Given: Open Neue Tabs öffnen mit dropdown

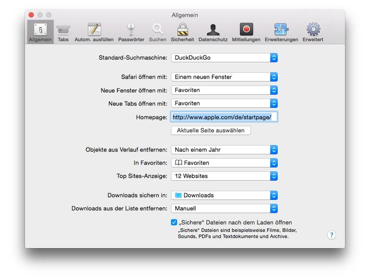Looking at the screenshot, I should point(224,104).
